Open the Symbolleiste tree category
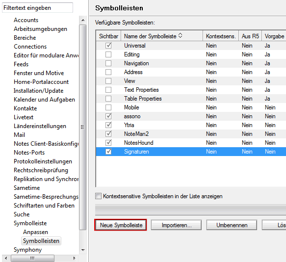286x262 pixels. pyautogui.click(x=30, y=223)
